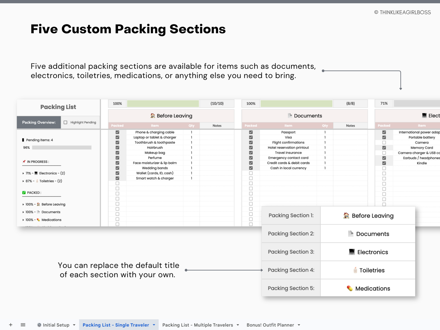Check Camera charger & USB packed checkbox
The image size is (440, 330).
point(384,153)
